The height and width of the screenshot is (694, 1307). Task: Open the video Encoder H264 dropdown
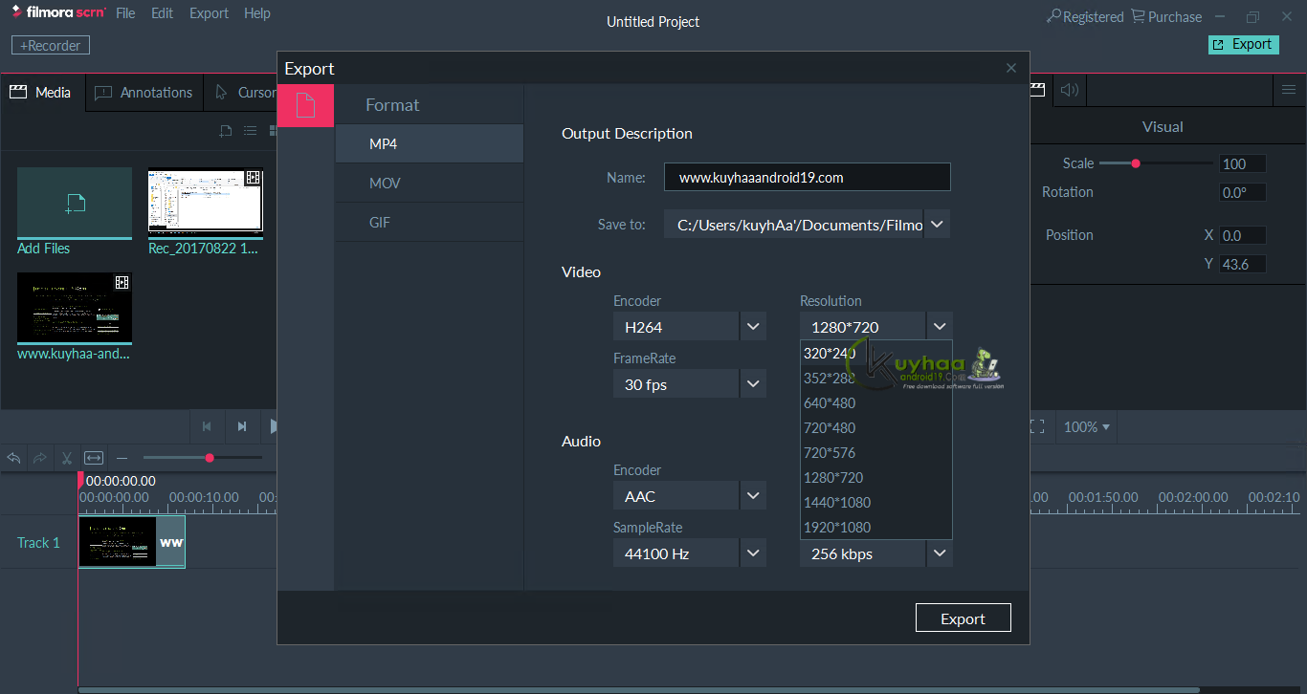[x=753, y=327]
